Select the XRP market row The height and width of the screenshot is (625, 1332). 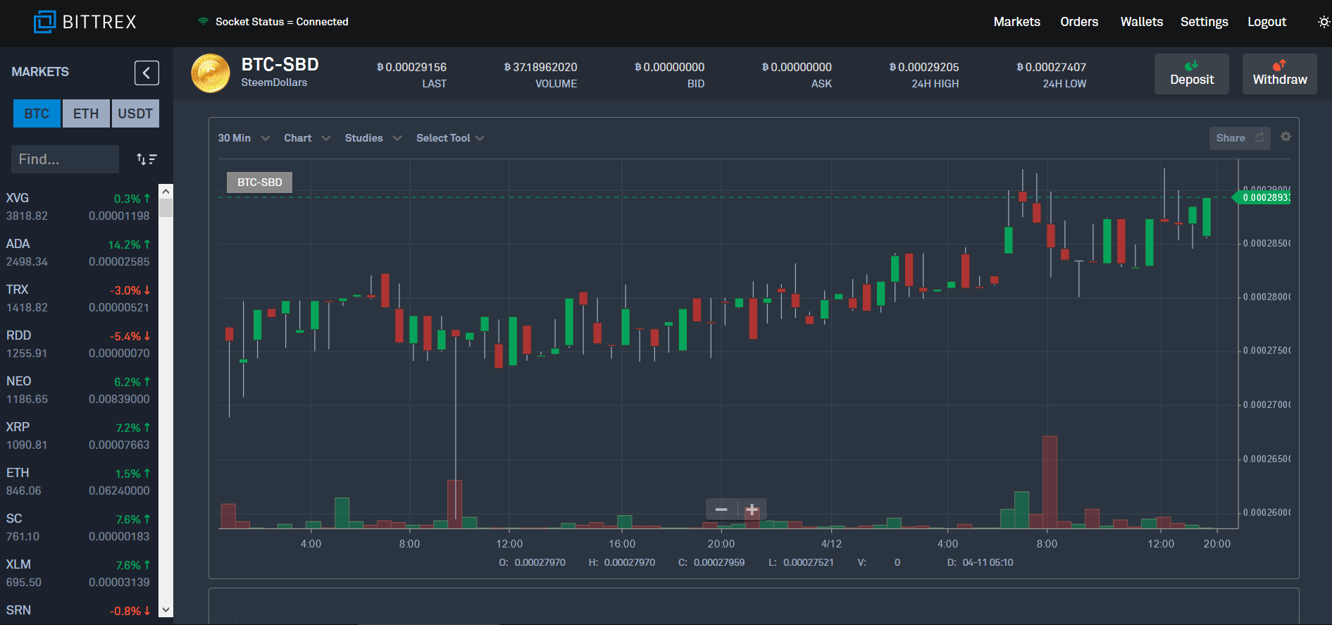(78, 436)
